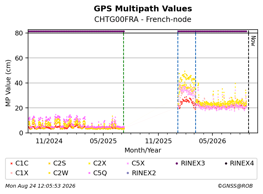Click the RINEX2 legend dot
Screen dimensions: 263x194
coord(128,173)
